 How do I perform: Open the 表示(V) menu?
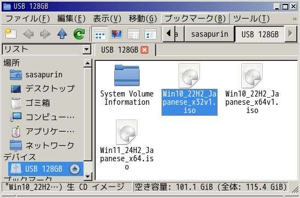(x=107, y=19)
